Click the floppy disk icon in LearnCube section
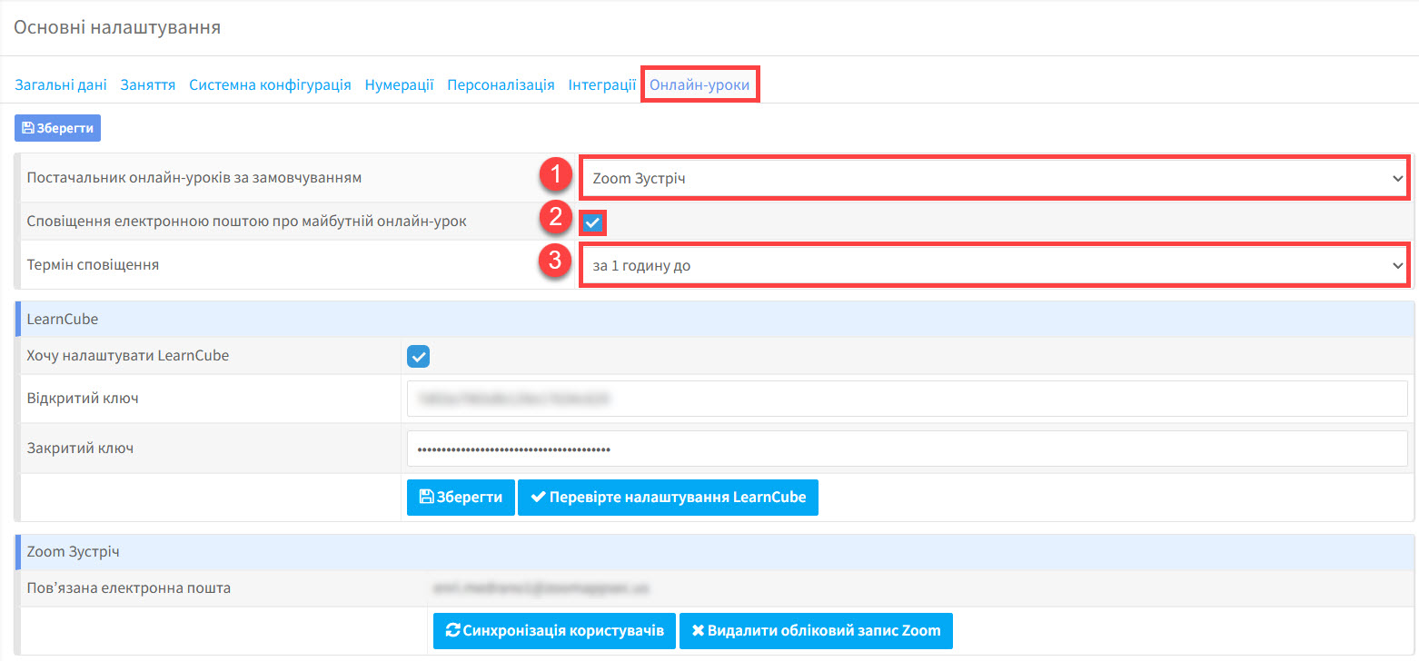1419x661 pixels. [x=425, y=498]
